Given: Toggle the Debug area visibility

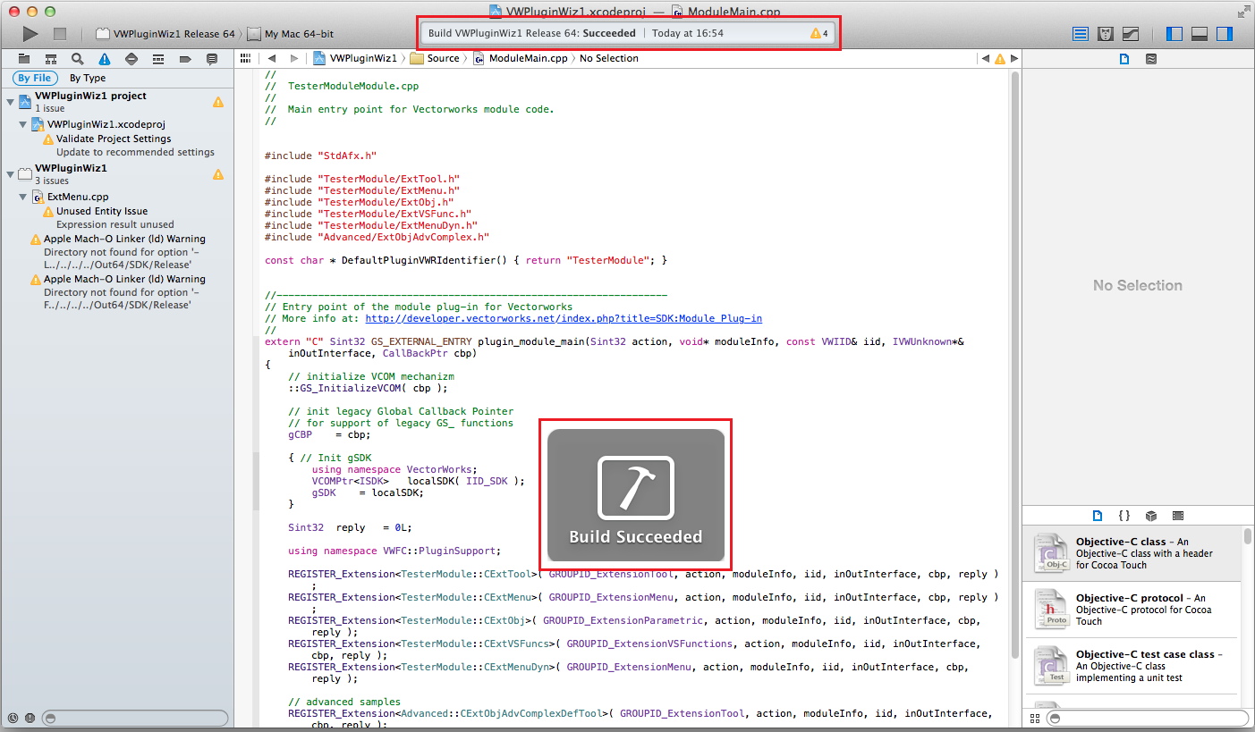Looking at the screenshot, I should (1200, 34).
